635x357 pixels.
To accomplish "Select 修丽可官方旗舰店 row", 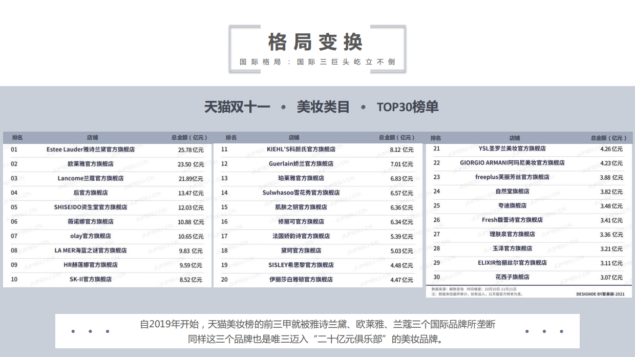I will click(318, 222).
